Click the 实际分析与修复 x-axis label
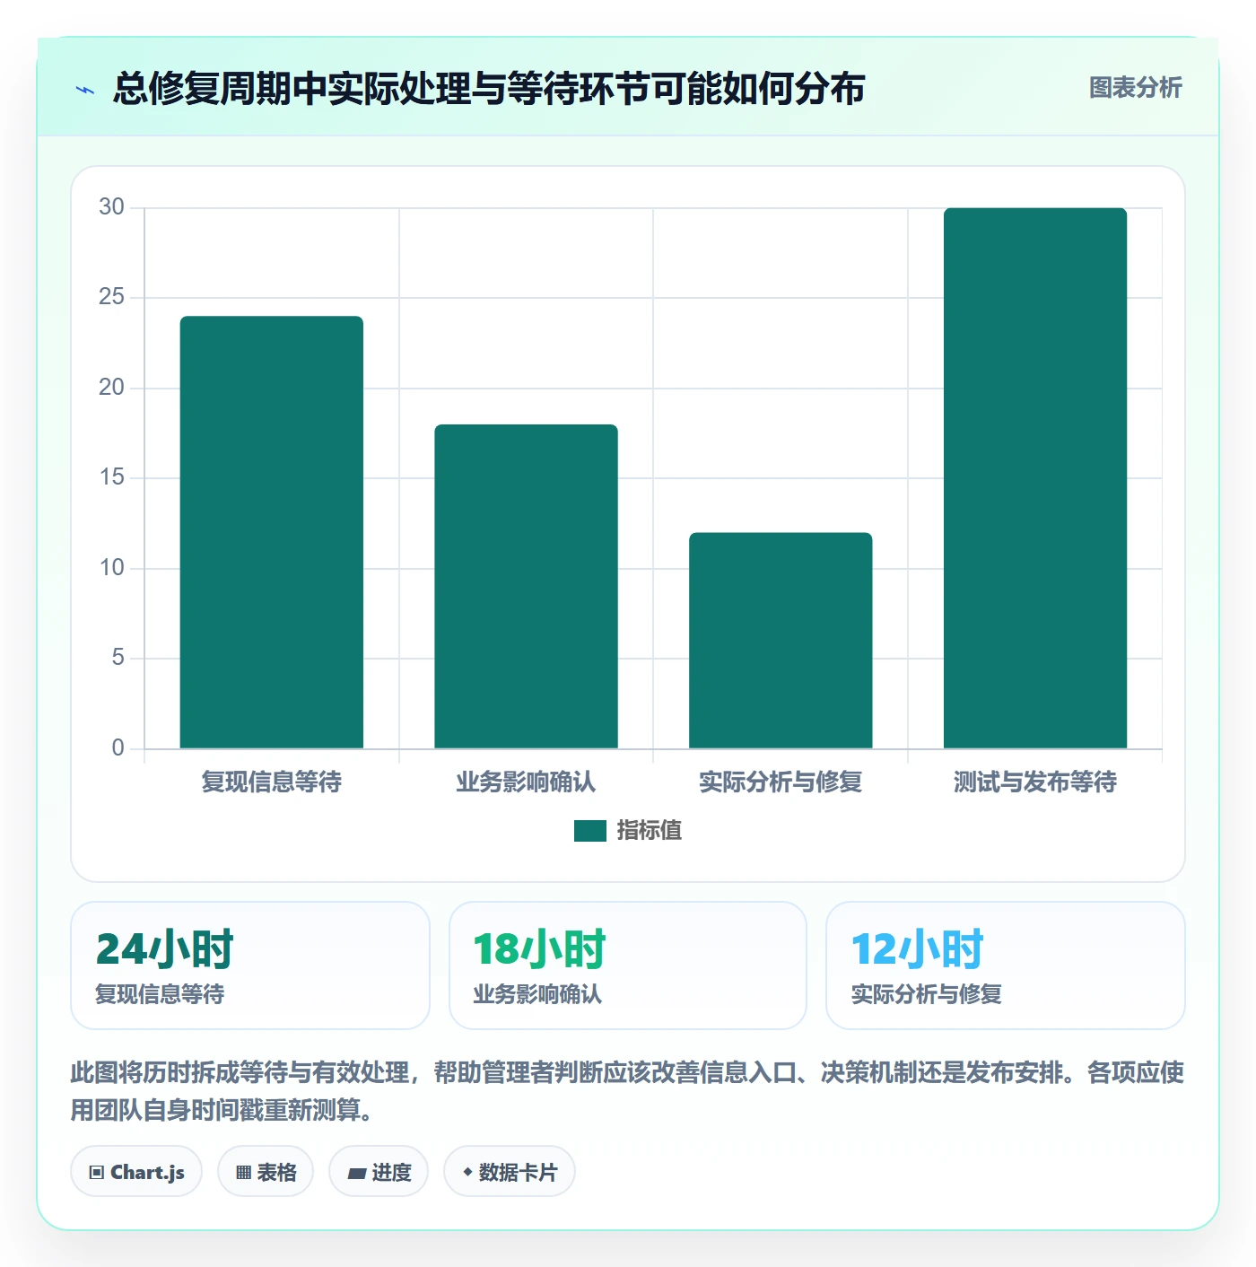 pos(781,782)
